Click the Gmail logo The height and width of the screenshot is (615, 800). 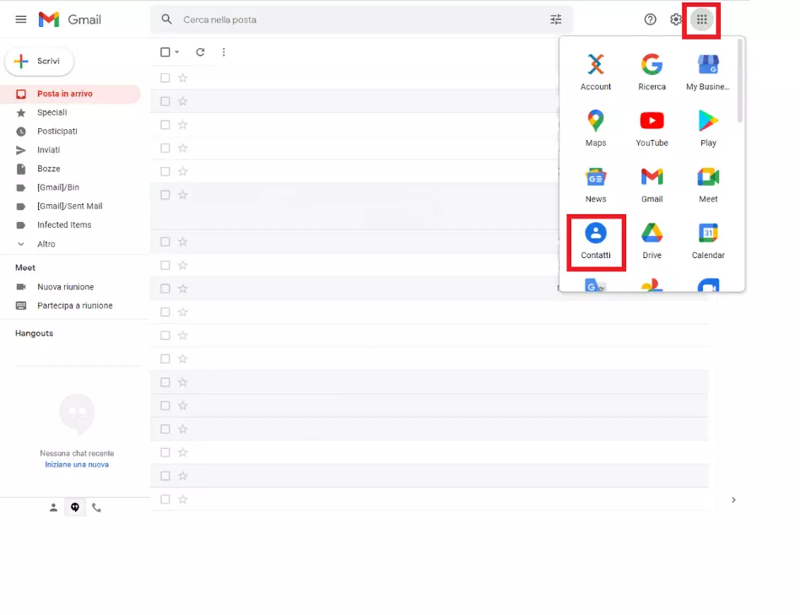70,19
